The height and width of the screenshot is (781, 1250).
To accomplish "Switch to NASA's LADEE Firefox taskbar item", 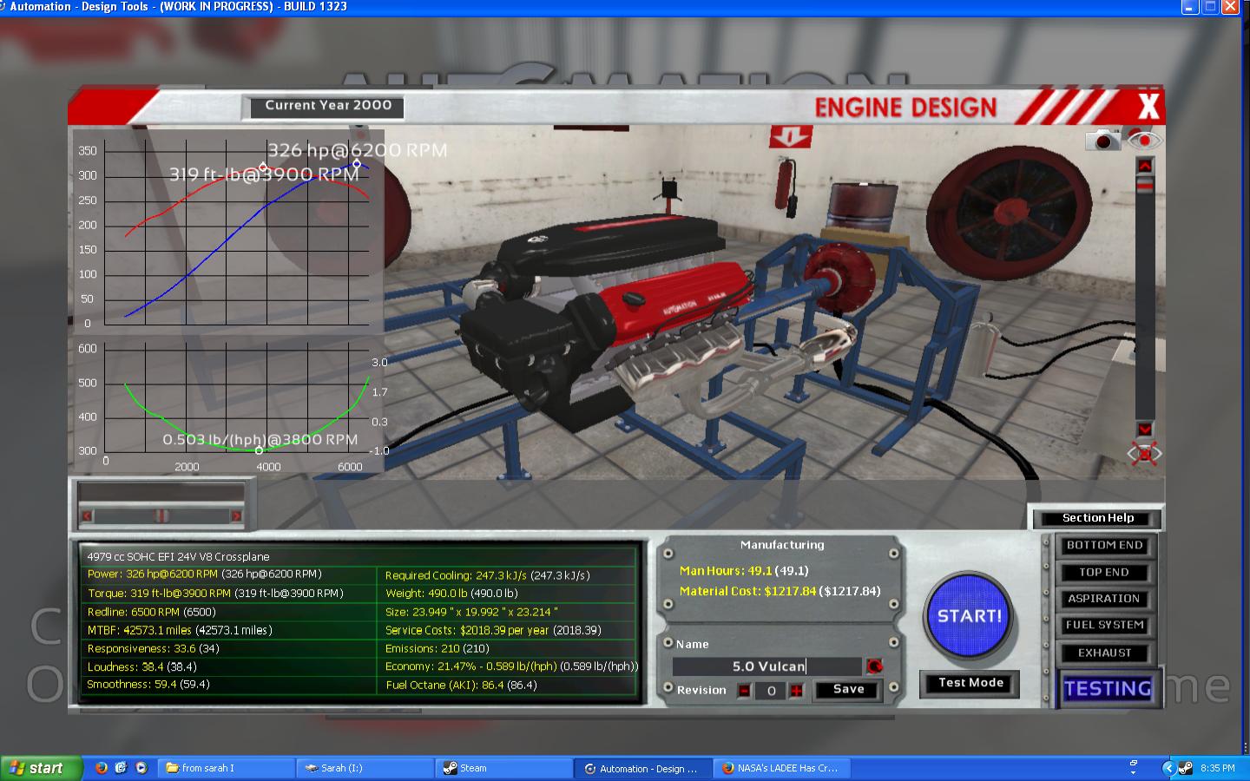I will (782, 768).
